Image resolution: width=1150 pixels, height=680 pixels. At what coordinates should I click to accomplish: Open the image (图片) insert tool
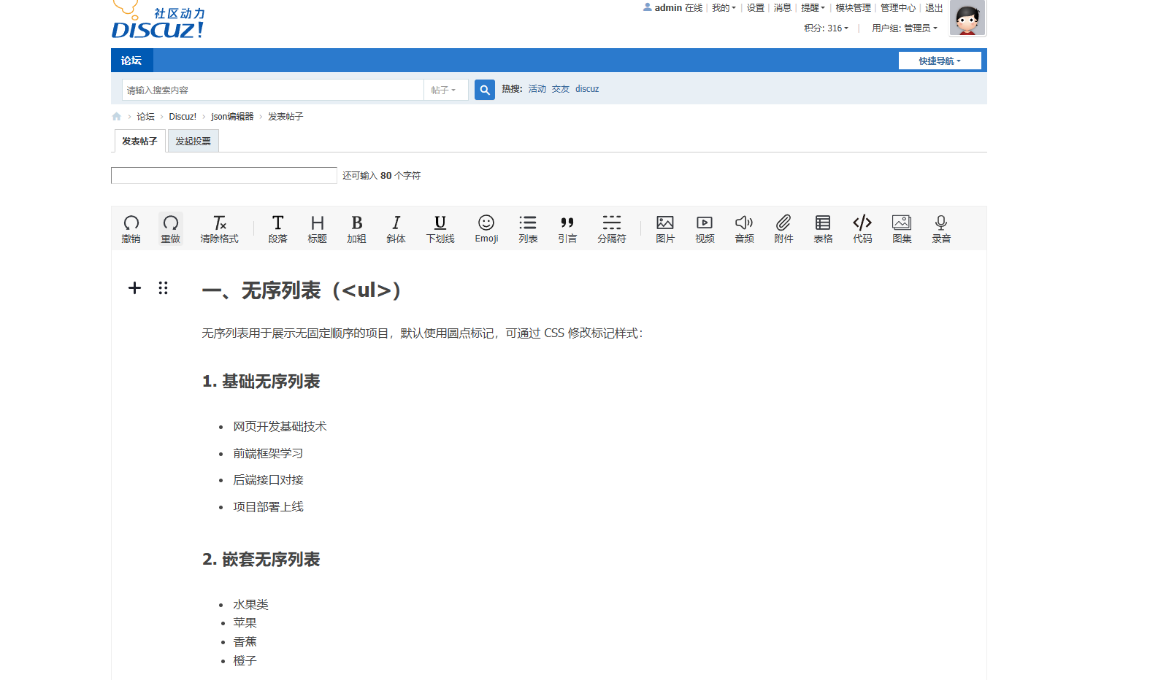click(x=665, y=228)
